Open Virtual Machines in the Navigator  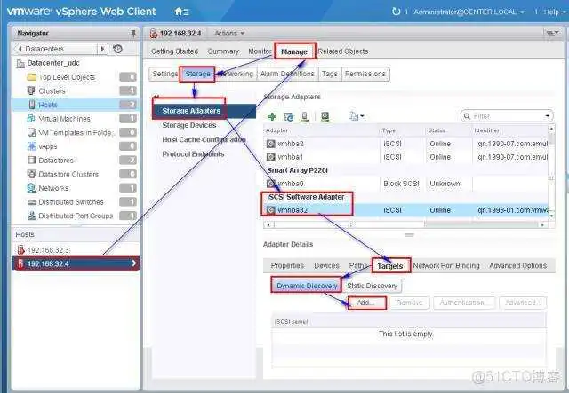pyautogui.click(x=64, y=118)
